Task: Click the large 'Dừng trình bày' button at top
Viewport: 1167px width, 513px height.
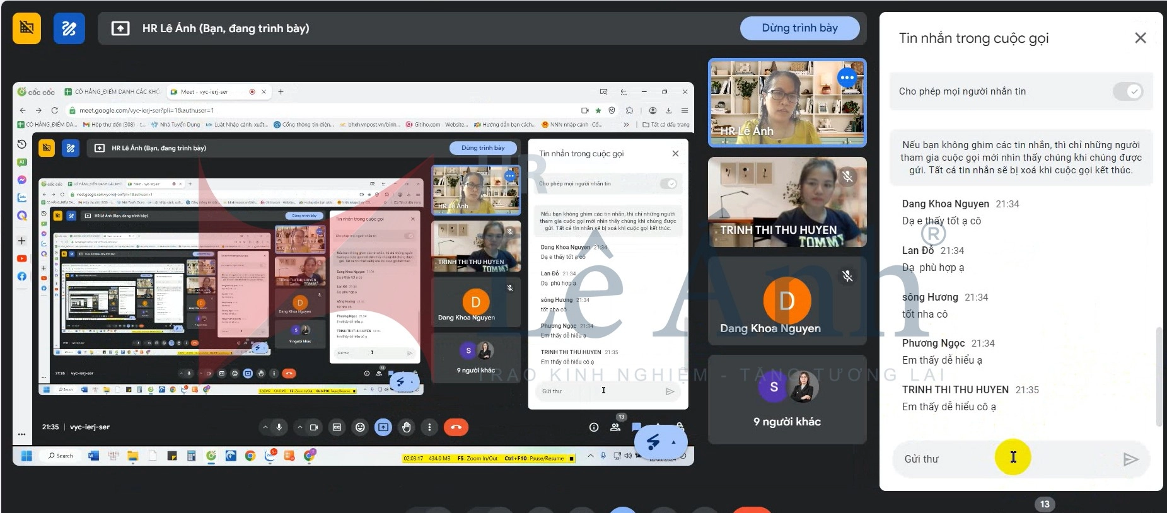Action: [x=799, y=28]
